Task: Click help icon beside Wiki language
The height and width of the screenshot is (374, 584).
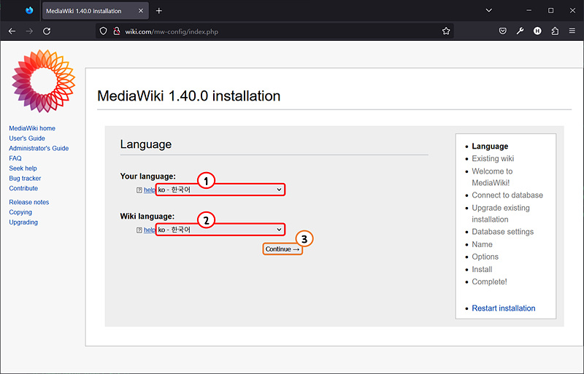Action: coord(139,230)
